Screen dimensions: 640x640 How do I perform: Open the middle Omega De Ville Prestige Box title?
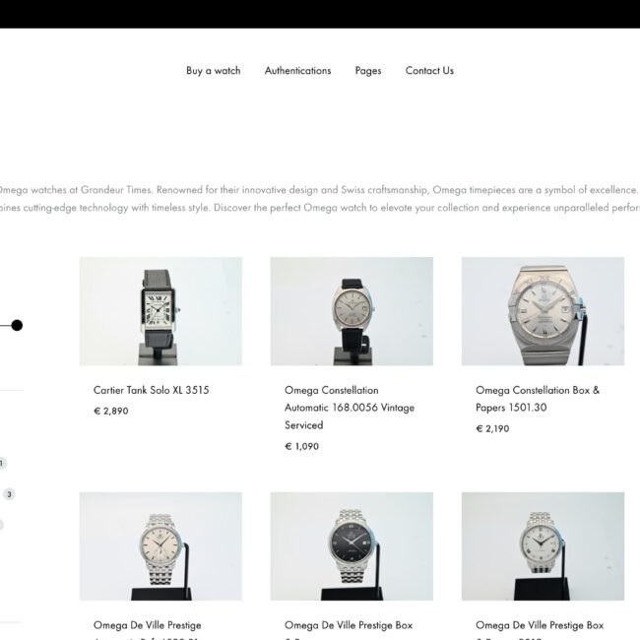click(x=349, y=625)
